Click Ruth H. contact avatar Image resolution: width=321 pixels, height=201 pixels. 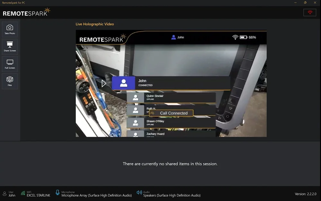point(135,110)
